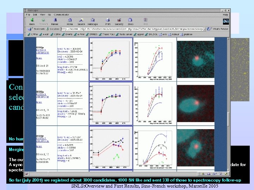Screen dimensions: 254x190
Task: Click the Location page proxy icon
Action: click(48, 29)
